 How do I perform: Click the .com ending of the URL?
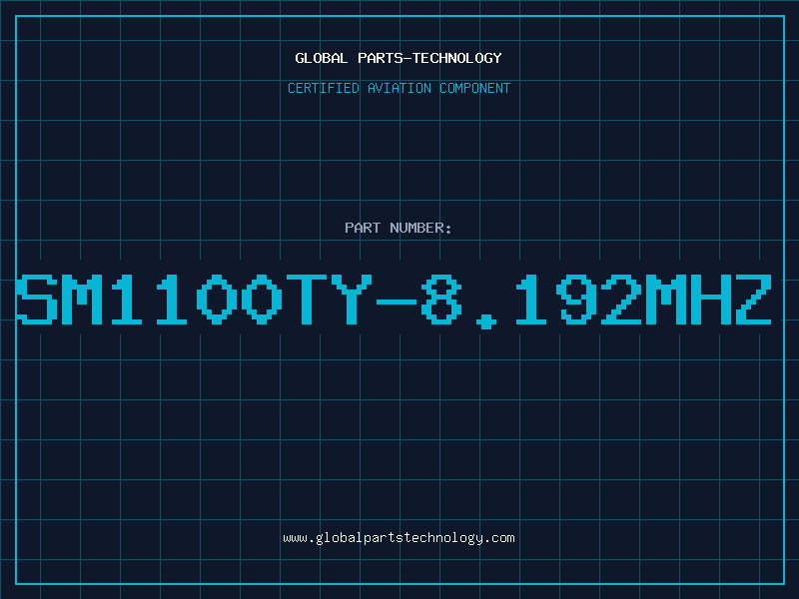pyautogui.click(x=499, y=538)
